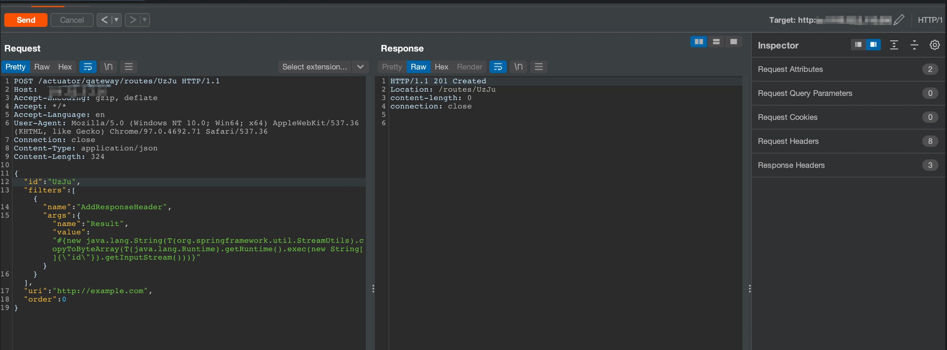Image resolution: width=947 pixels, height=350 pixels.
Task: Click the Accept-Language: en header
Action: click(x=59, y=115)
